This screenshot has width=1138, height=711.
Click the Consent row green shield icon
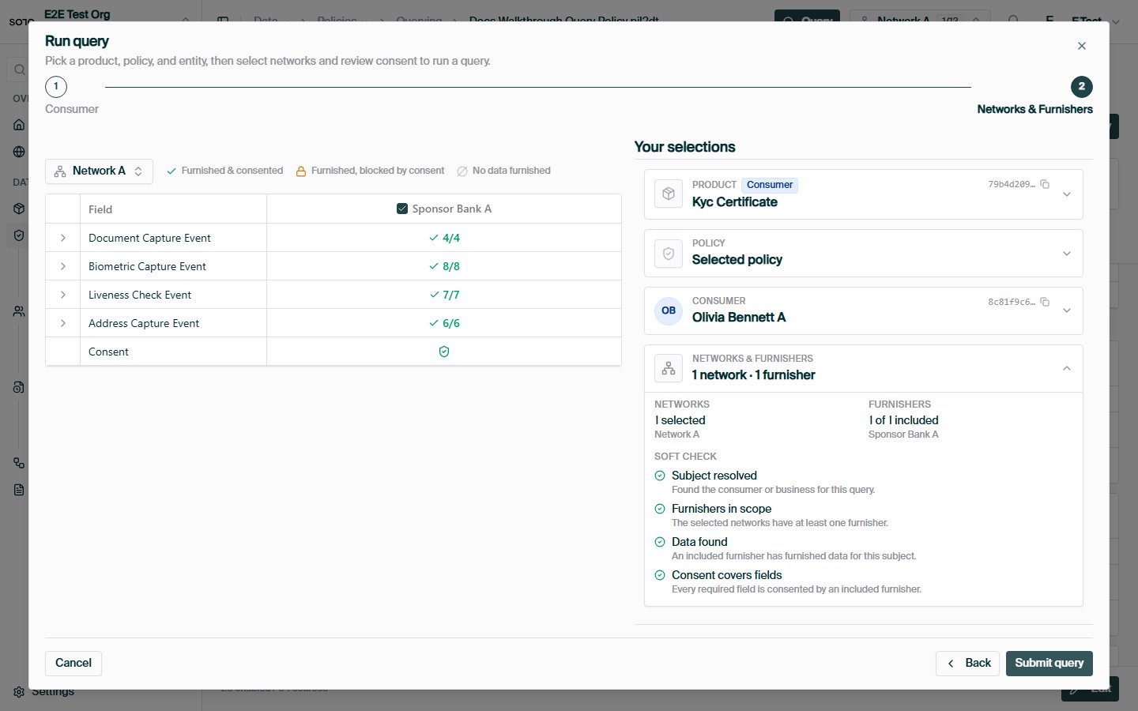pyautogui.click(x=444, y=352)
